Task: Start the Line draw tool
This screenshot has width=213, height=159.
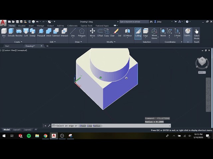Action: (x=73, y=32)
